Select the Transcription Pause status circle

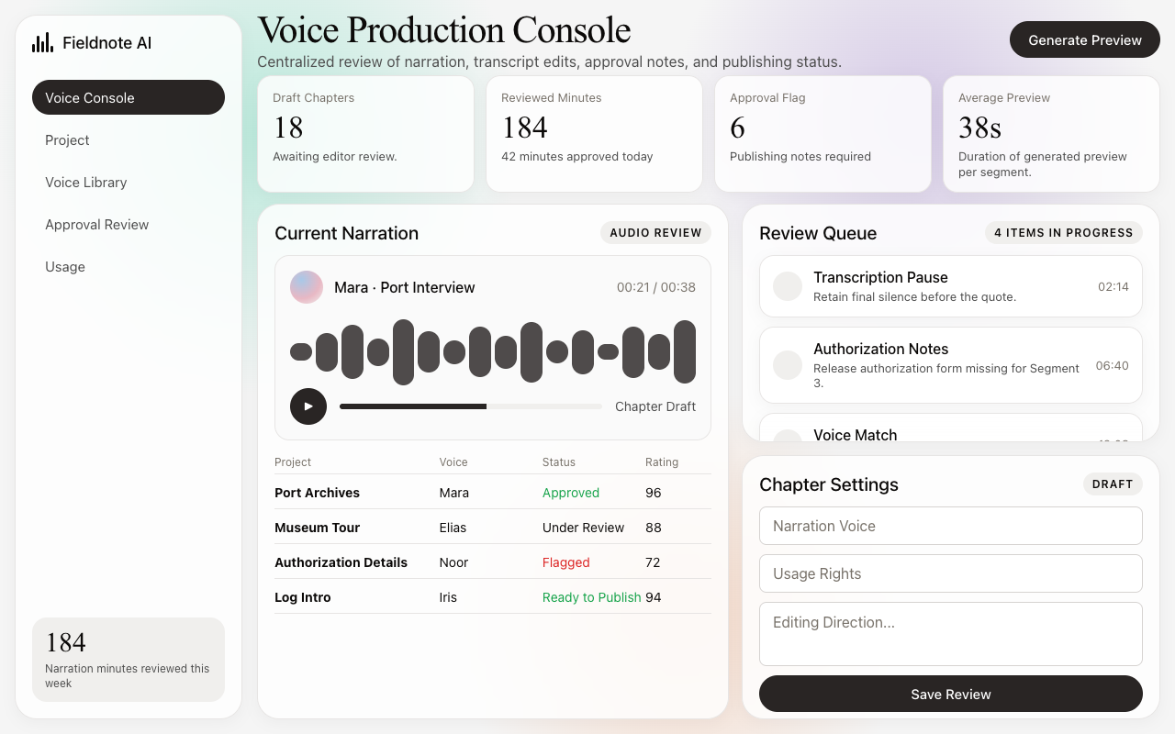(x=788, y=285)
